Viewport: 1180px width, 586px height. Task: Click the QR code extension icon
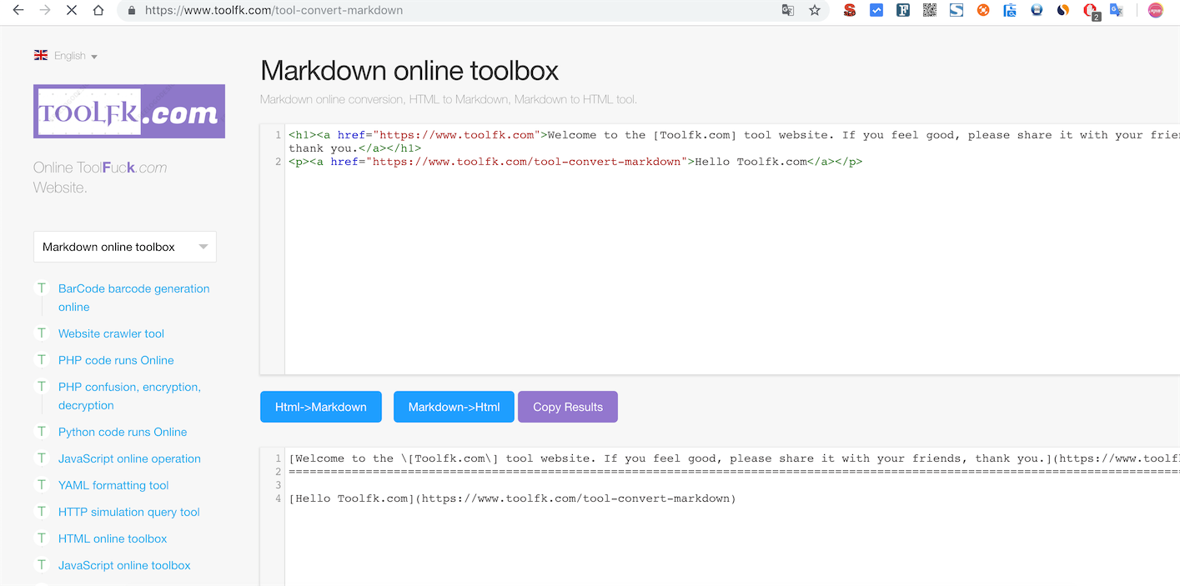pos(930,10)
